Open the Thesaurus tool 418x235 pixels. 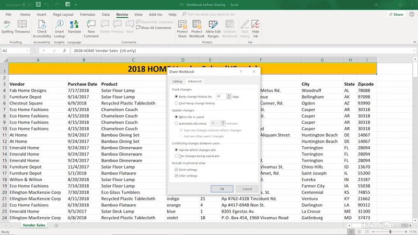[22, 27]
